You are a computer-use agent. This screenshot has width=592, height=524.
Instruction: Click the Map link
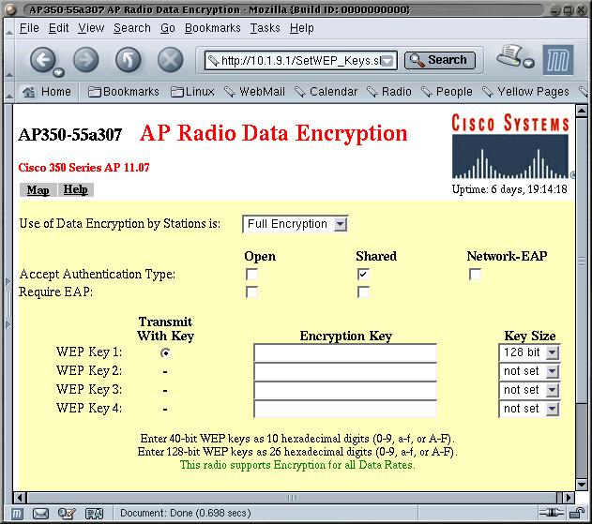pyautogui.click(x=38, y=189)
